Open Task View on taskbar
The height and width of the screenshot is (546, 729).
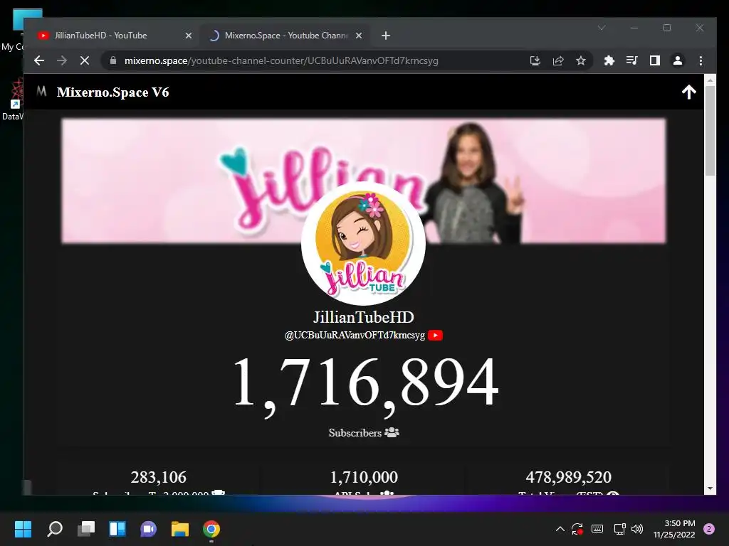(x=86, y=529)
